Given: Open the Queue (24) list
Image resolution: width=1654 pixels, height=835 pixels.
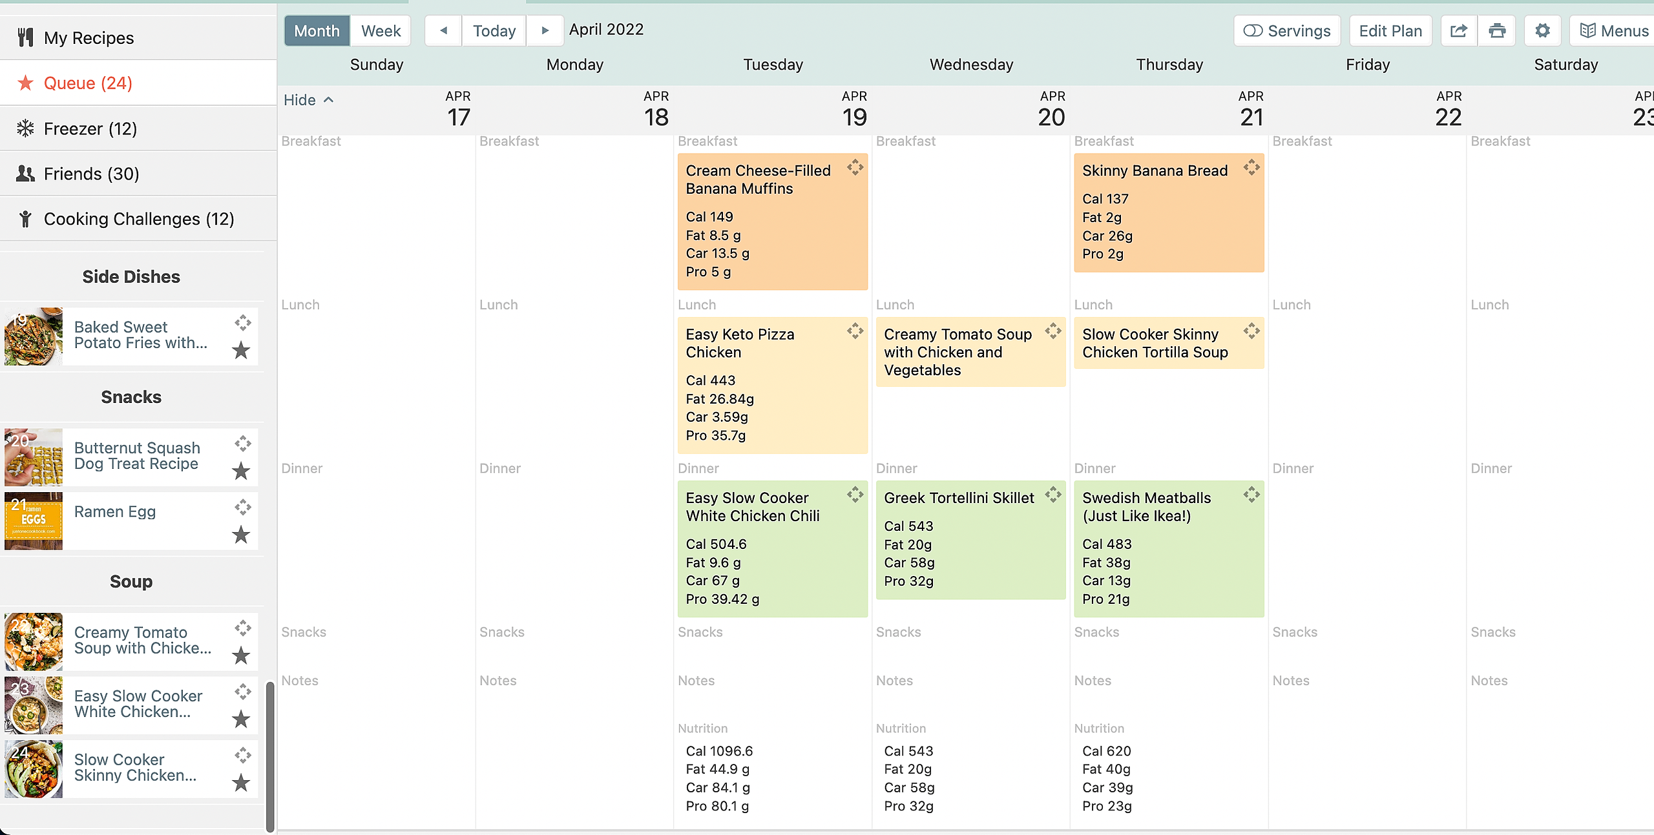Looking at the screenshot, I should coord(88,83).
